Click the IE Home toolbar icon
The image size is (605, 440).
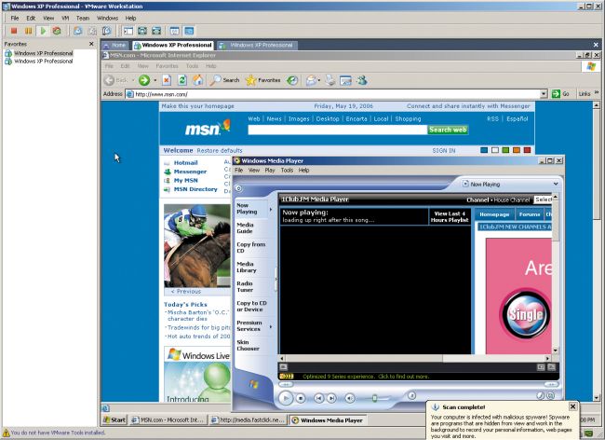click(198, 80)
